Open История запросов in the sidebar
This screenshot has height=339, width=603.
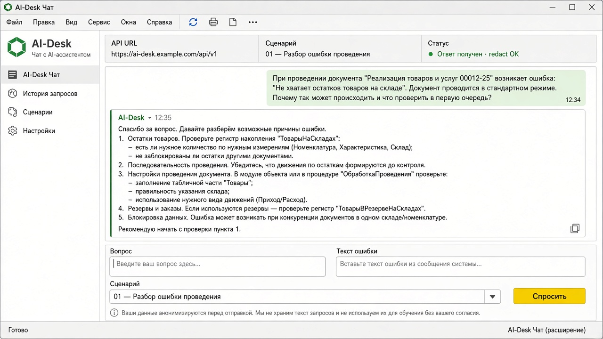[49, 93]
